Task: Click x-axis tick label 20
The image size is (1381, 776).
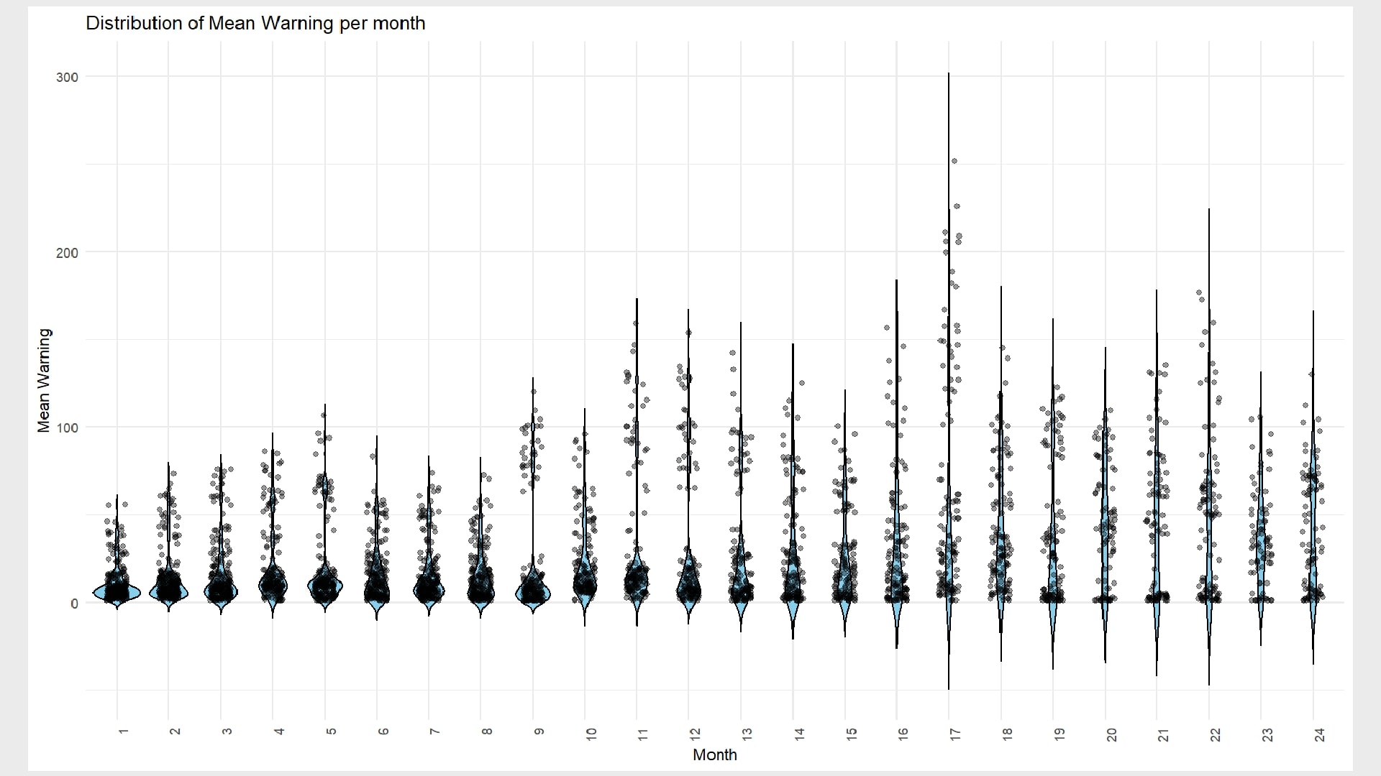Action: pos(1111,734)
